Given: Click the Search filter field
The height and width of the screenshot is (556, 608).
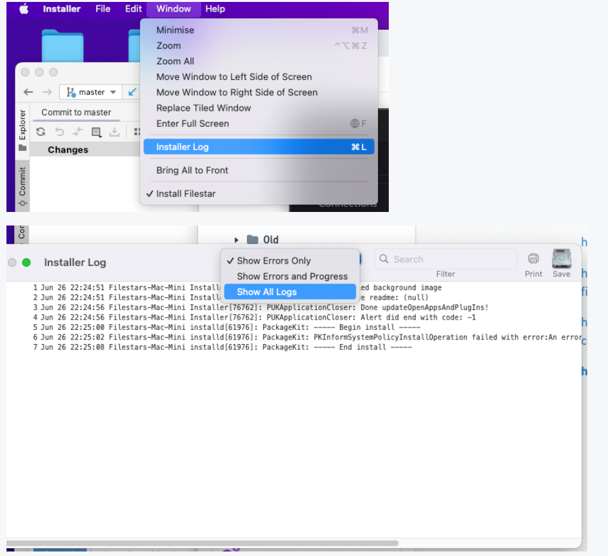Looking at the screenshot, I should (x=446, y=259).
